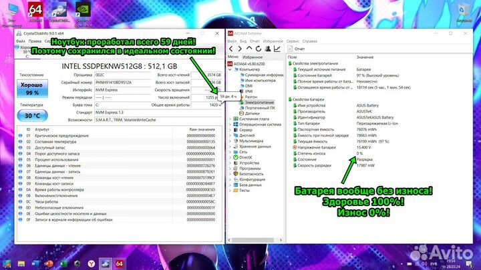Open Файл menu in AIDA64
This screenshot has height=270, width=481.
pyautogui.click(x=232, y=41)
